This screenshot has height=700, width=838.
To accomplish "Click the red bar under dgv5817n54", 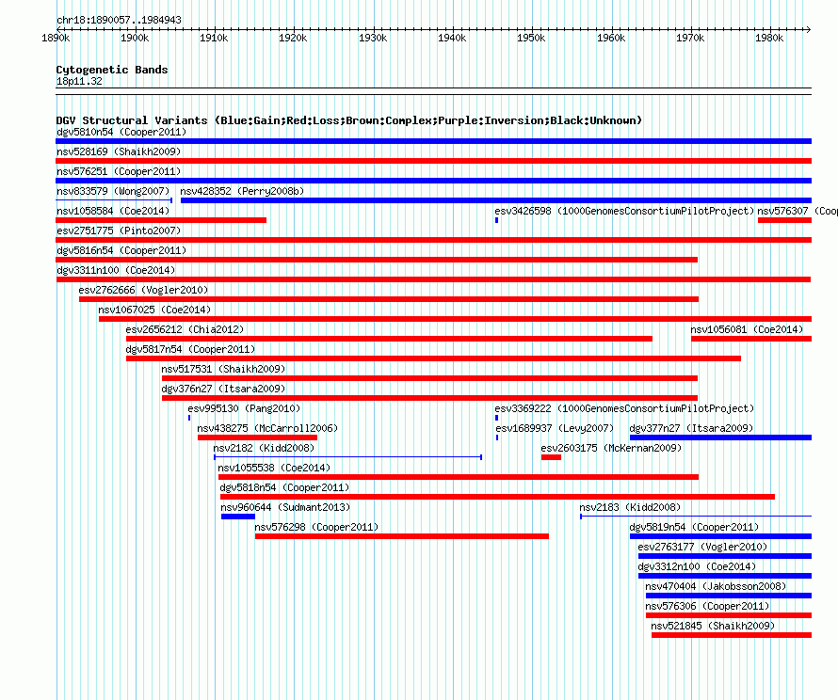I will pos(433,358).
